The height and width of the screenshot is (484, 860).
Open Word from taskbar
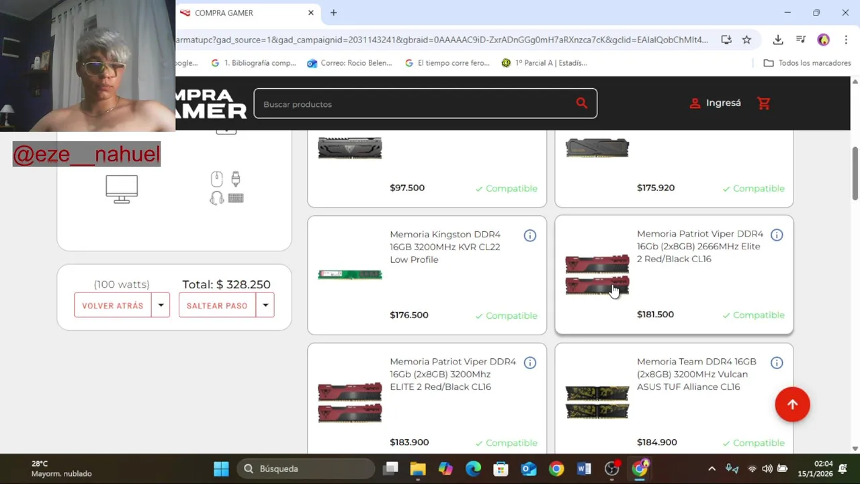tap(584, 469)
